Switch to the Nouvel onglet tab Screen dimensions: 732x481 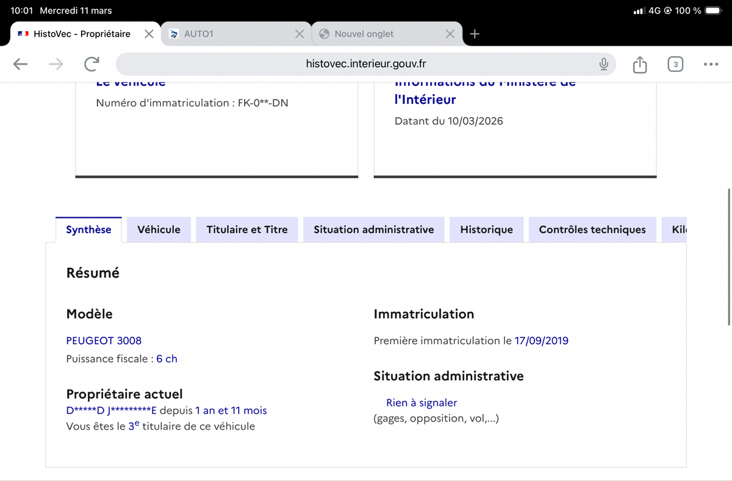point(387,34)
